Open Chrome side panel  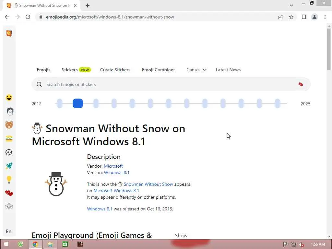(304, 17)
